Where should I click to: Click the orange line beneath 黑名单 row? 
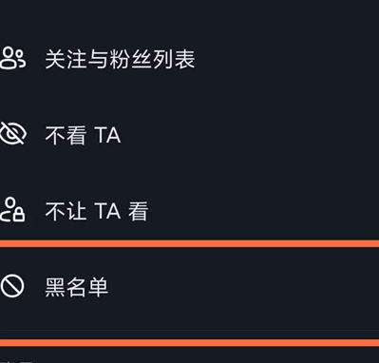[x=189, y=343]
